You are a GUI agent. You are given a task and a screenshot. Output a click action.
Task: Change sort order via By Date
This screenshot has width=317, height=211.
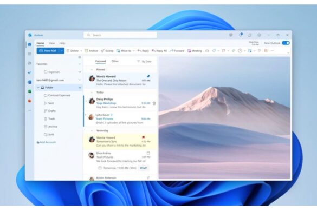[x=146, y=61]
